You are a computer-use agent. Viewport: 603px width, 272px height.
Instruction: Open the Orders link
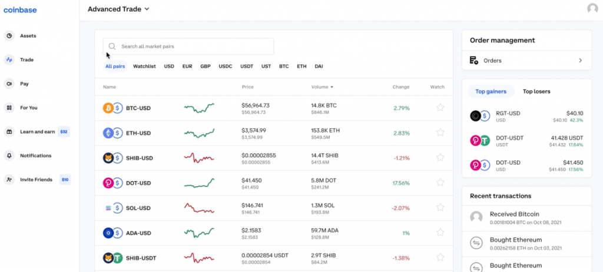pos(526,61)
